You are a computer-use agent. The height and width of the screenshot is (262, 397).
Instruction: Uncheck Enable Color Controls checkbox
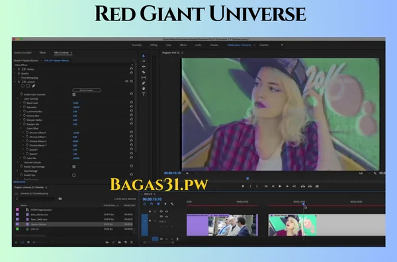tap(74, 94)
